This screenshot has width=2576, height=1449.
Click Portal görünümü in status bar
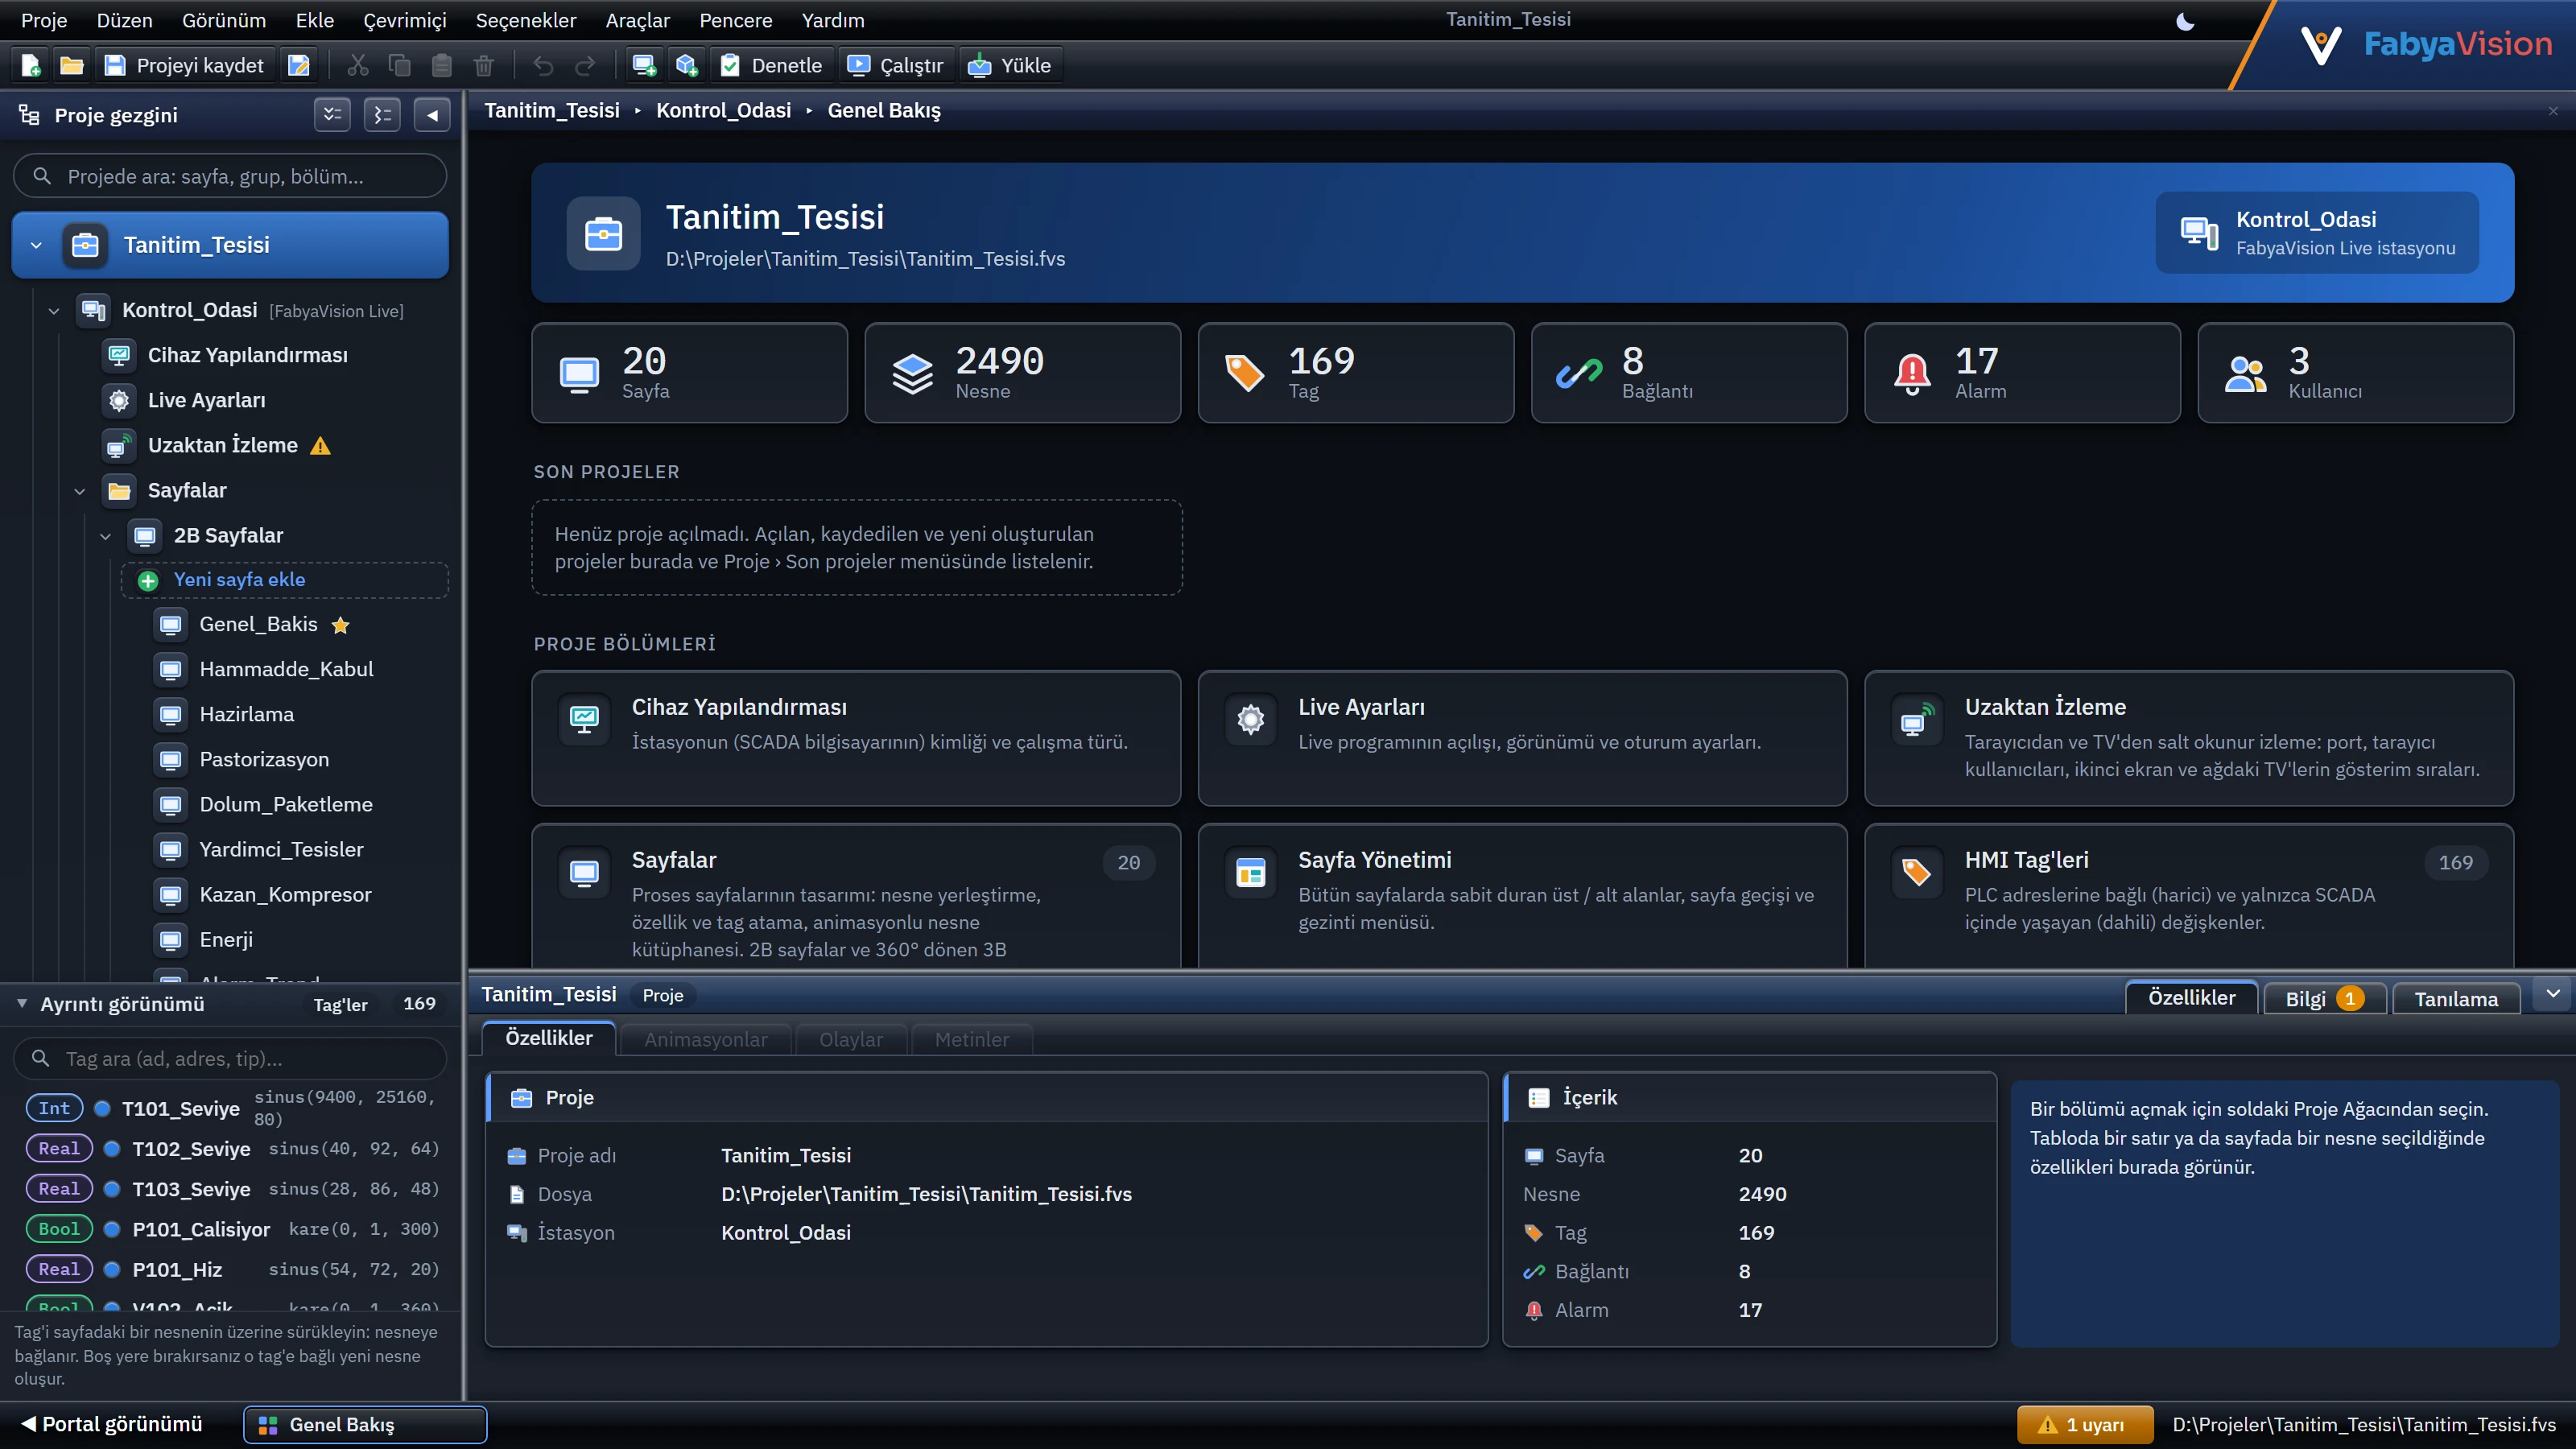112,1424
